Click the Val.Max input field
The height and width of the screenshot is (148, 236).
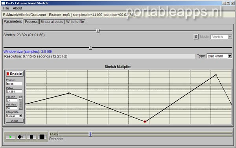click(12, 108)
